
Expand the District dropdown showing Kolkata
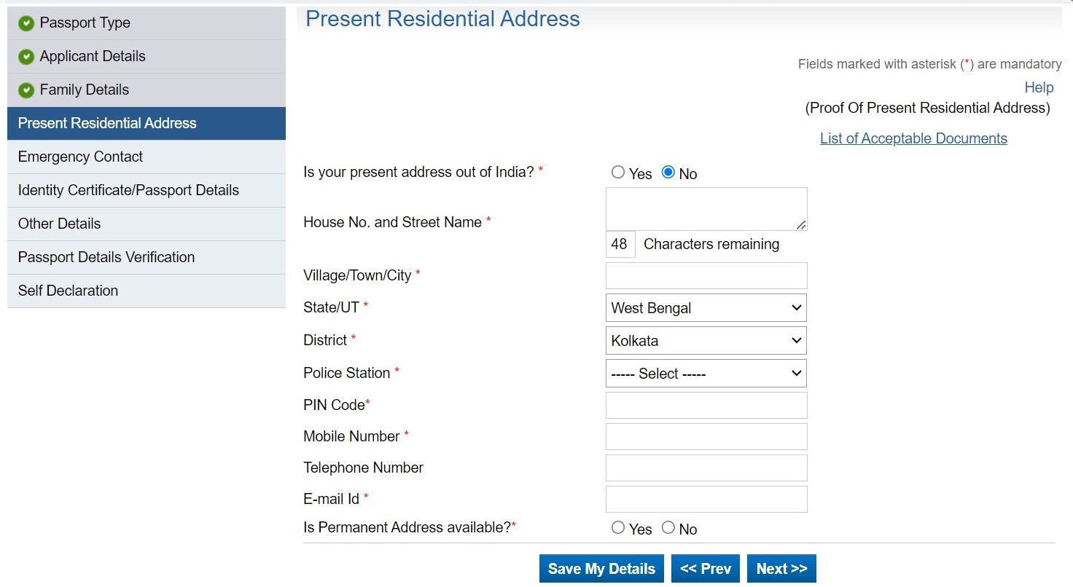(706, 340)
